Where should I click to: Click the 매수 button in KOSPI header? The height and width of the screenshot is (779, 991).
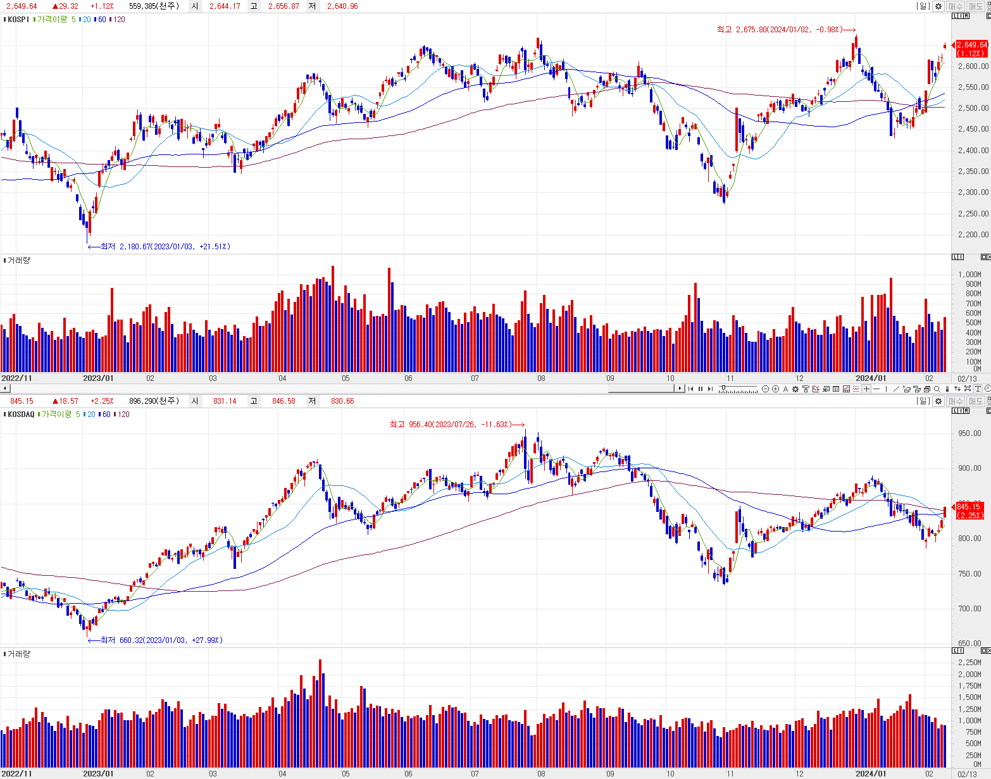[x=955, y=6]
